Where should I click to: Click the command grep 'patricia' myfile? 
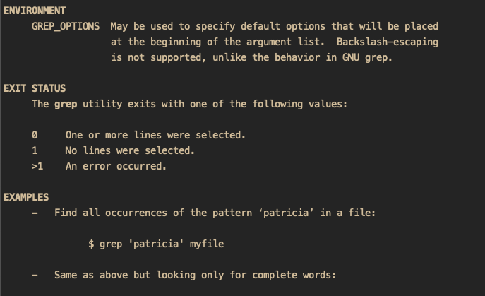click(162, 244)
